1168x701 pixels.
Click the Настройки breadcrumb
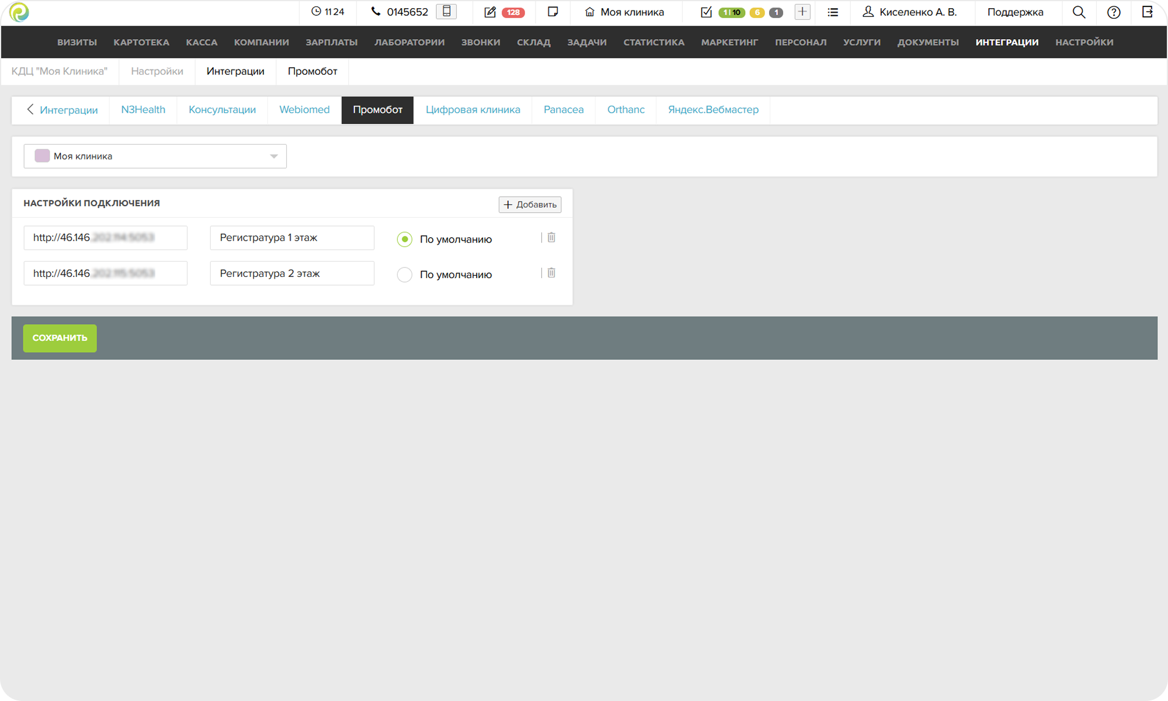coord(157,71)
